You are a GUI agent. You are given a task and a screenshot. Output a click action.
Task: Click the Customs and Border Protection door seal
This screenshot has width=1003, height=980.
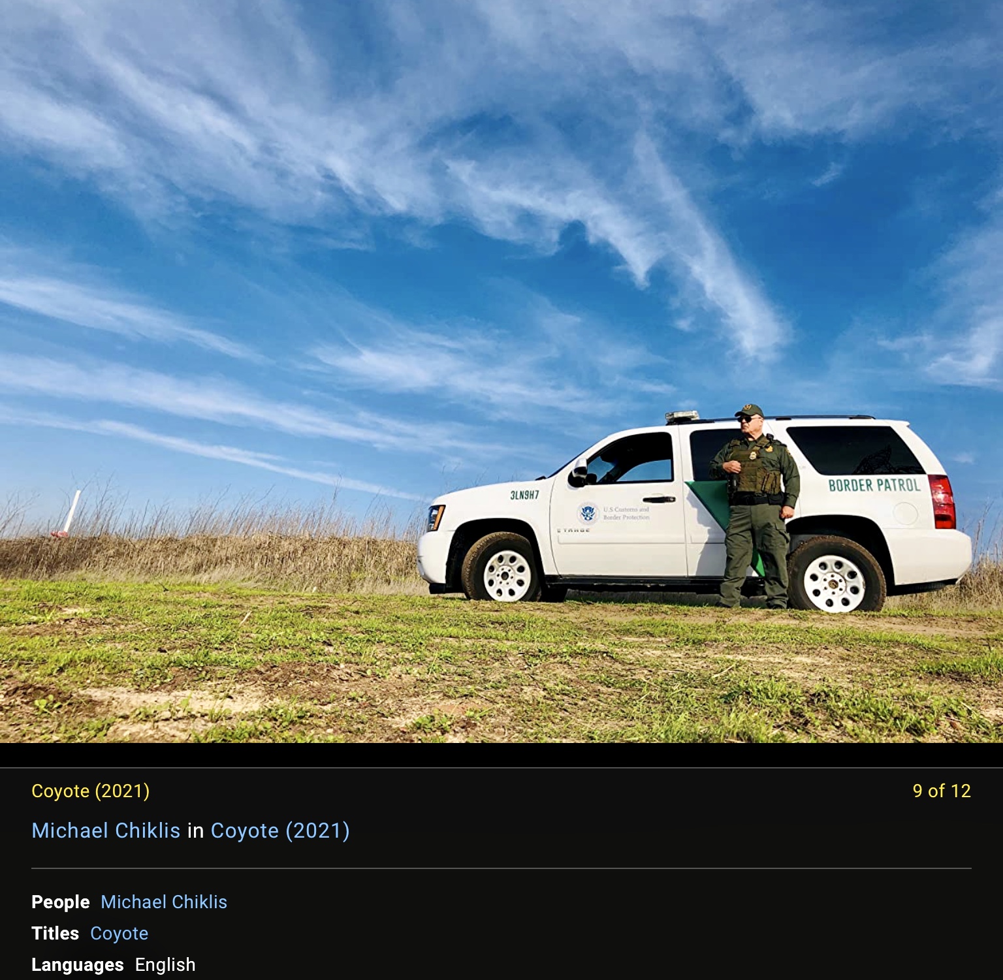coord(588,513)
